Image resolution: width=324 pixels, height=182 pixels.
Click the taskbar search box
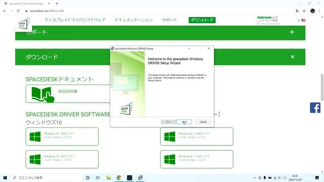pos(47,177)
